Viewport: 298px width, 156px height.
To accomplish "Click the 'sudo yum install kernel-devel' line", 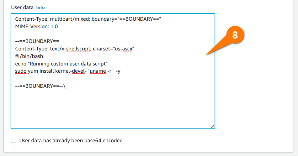I will pyautogui.click(x=68, y=71).
